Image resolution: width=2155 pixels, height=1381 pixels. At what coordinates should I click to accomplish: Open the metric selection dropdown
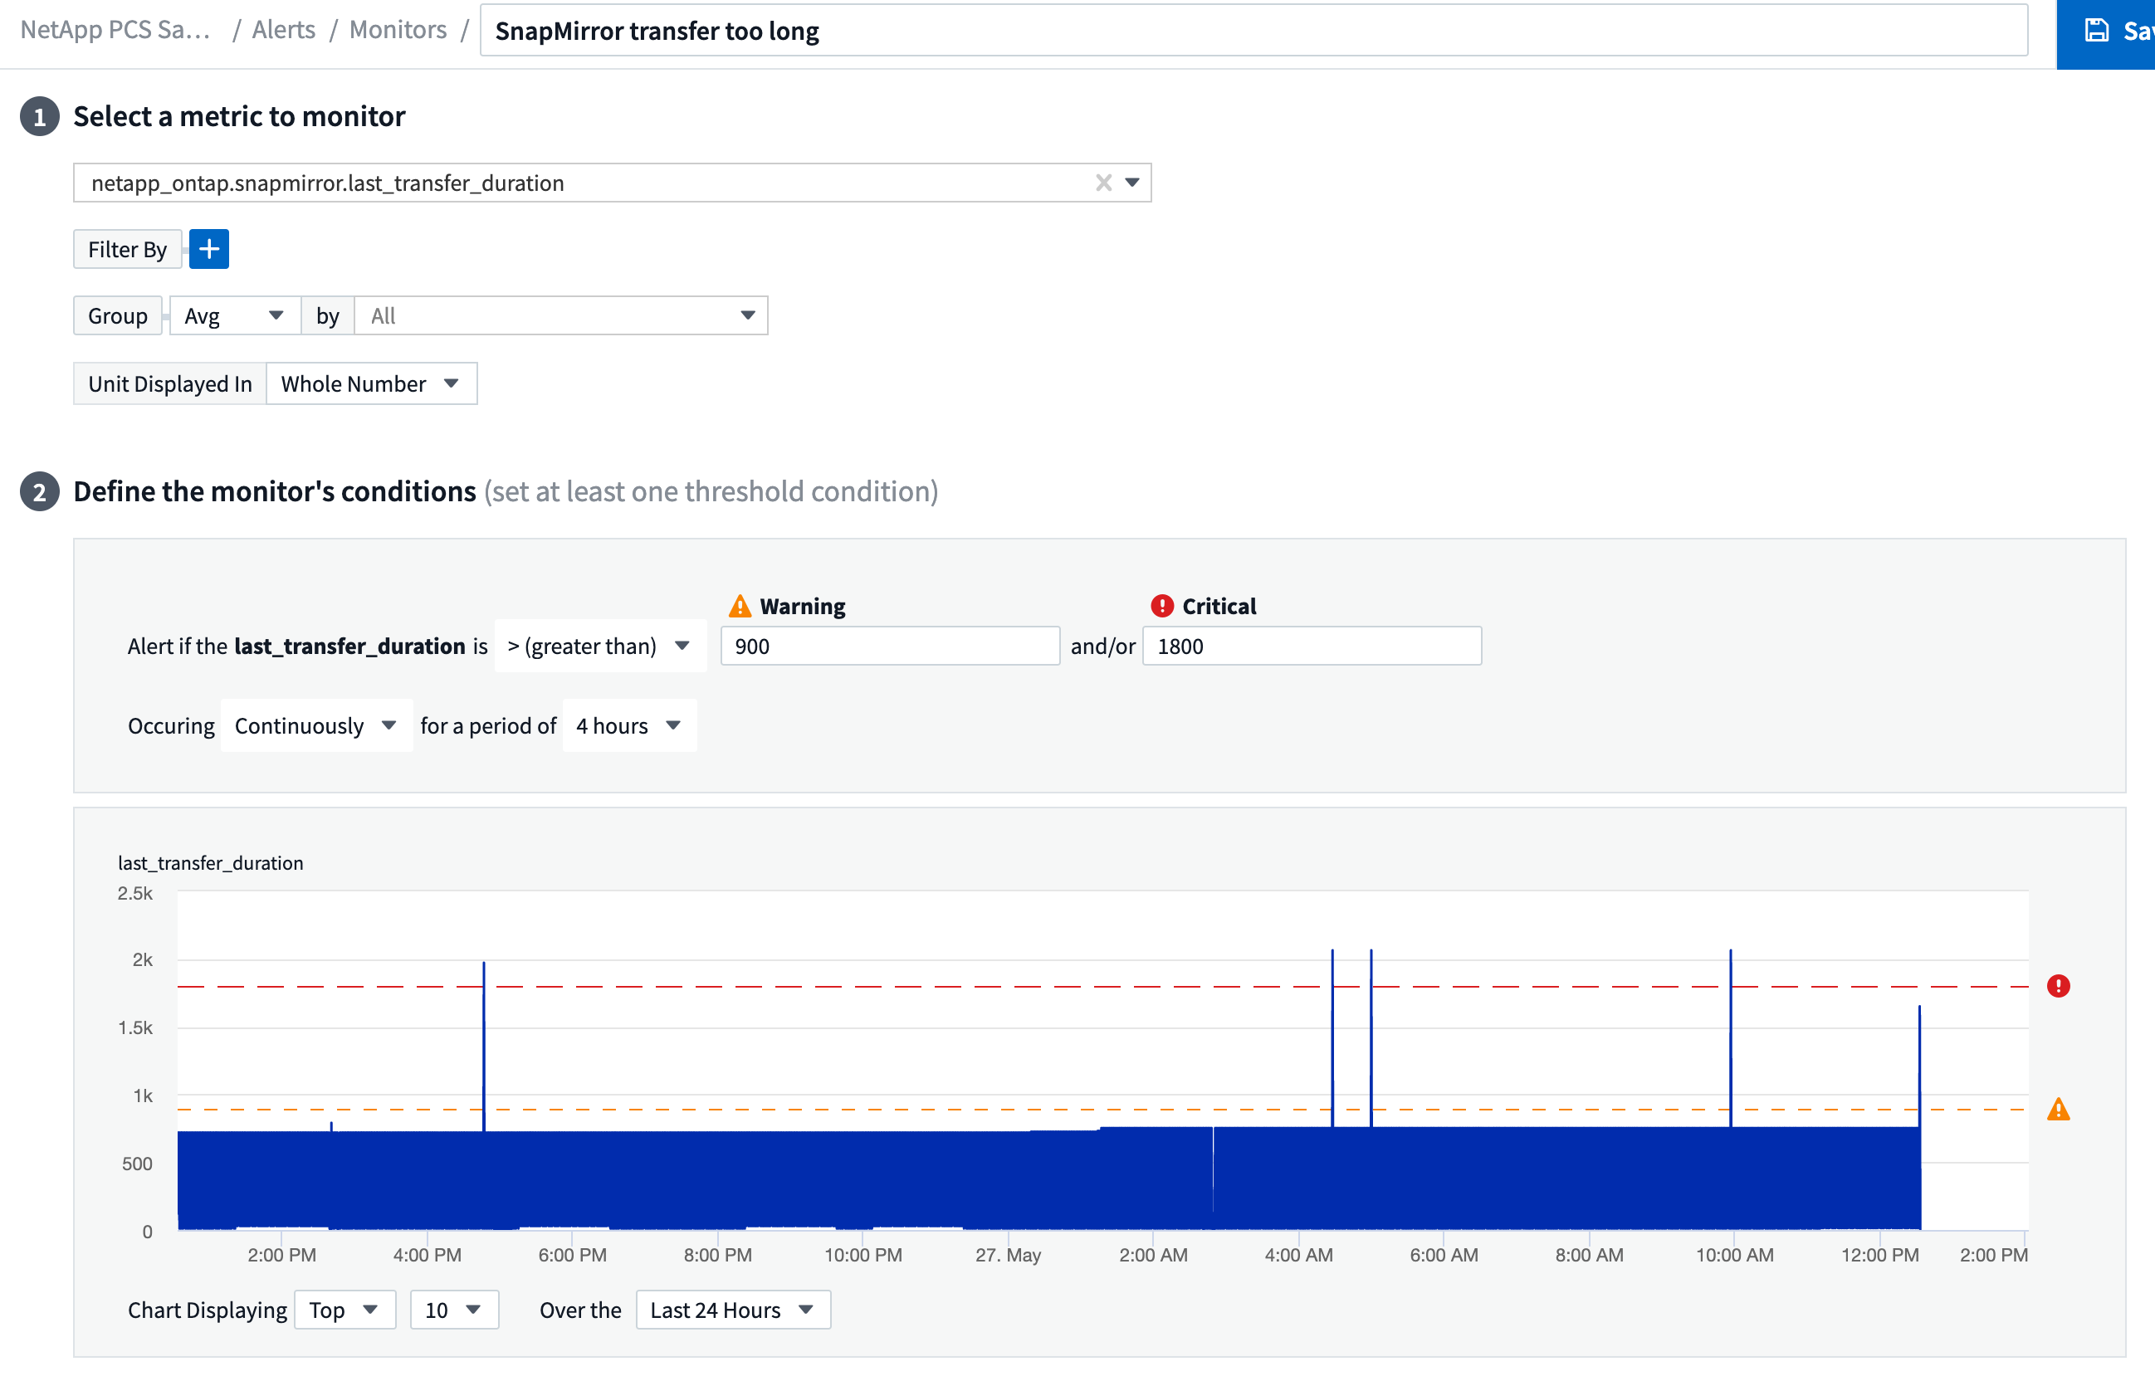1132,182
